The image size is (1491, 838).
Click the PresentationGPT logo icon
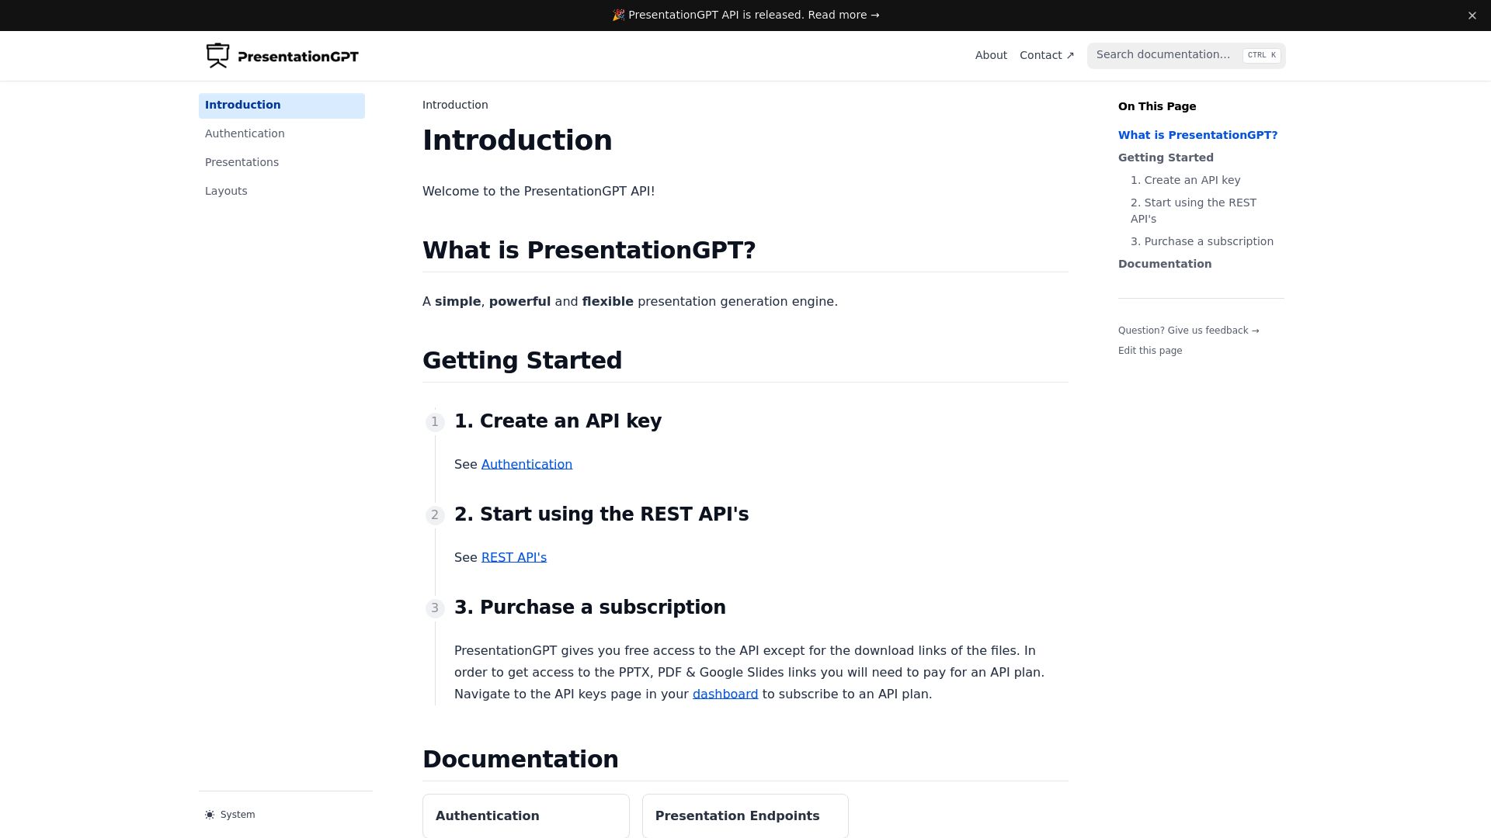[x=217, y=55]
